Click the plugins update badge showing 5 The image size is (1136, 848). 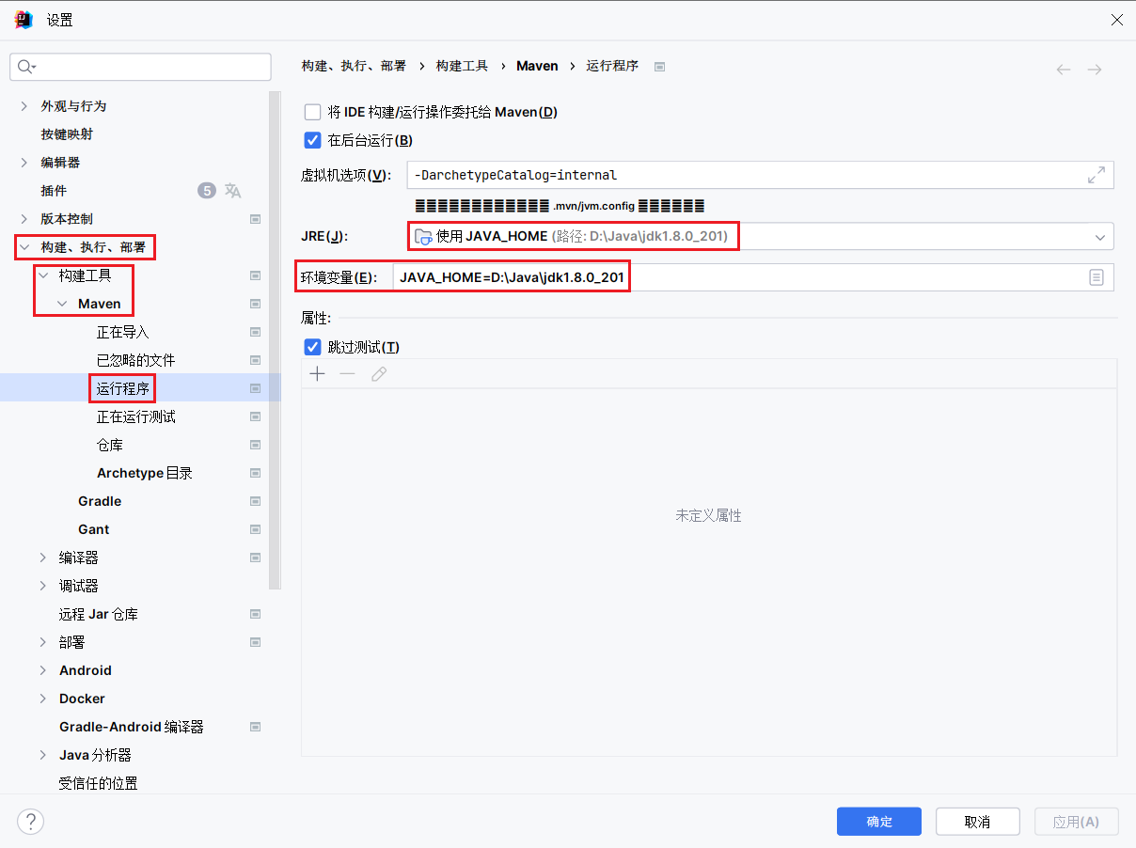[207, 191]
